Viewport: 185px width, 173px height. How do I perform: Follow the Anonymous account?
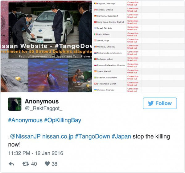click(x=160, y=103)
